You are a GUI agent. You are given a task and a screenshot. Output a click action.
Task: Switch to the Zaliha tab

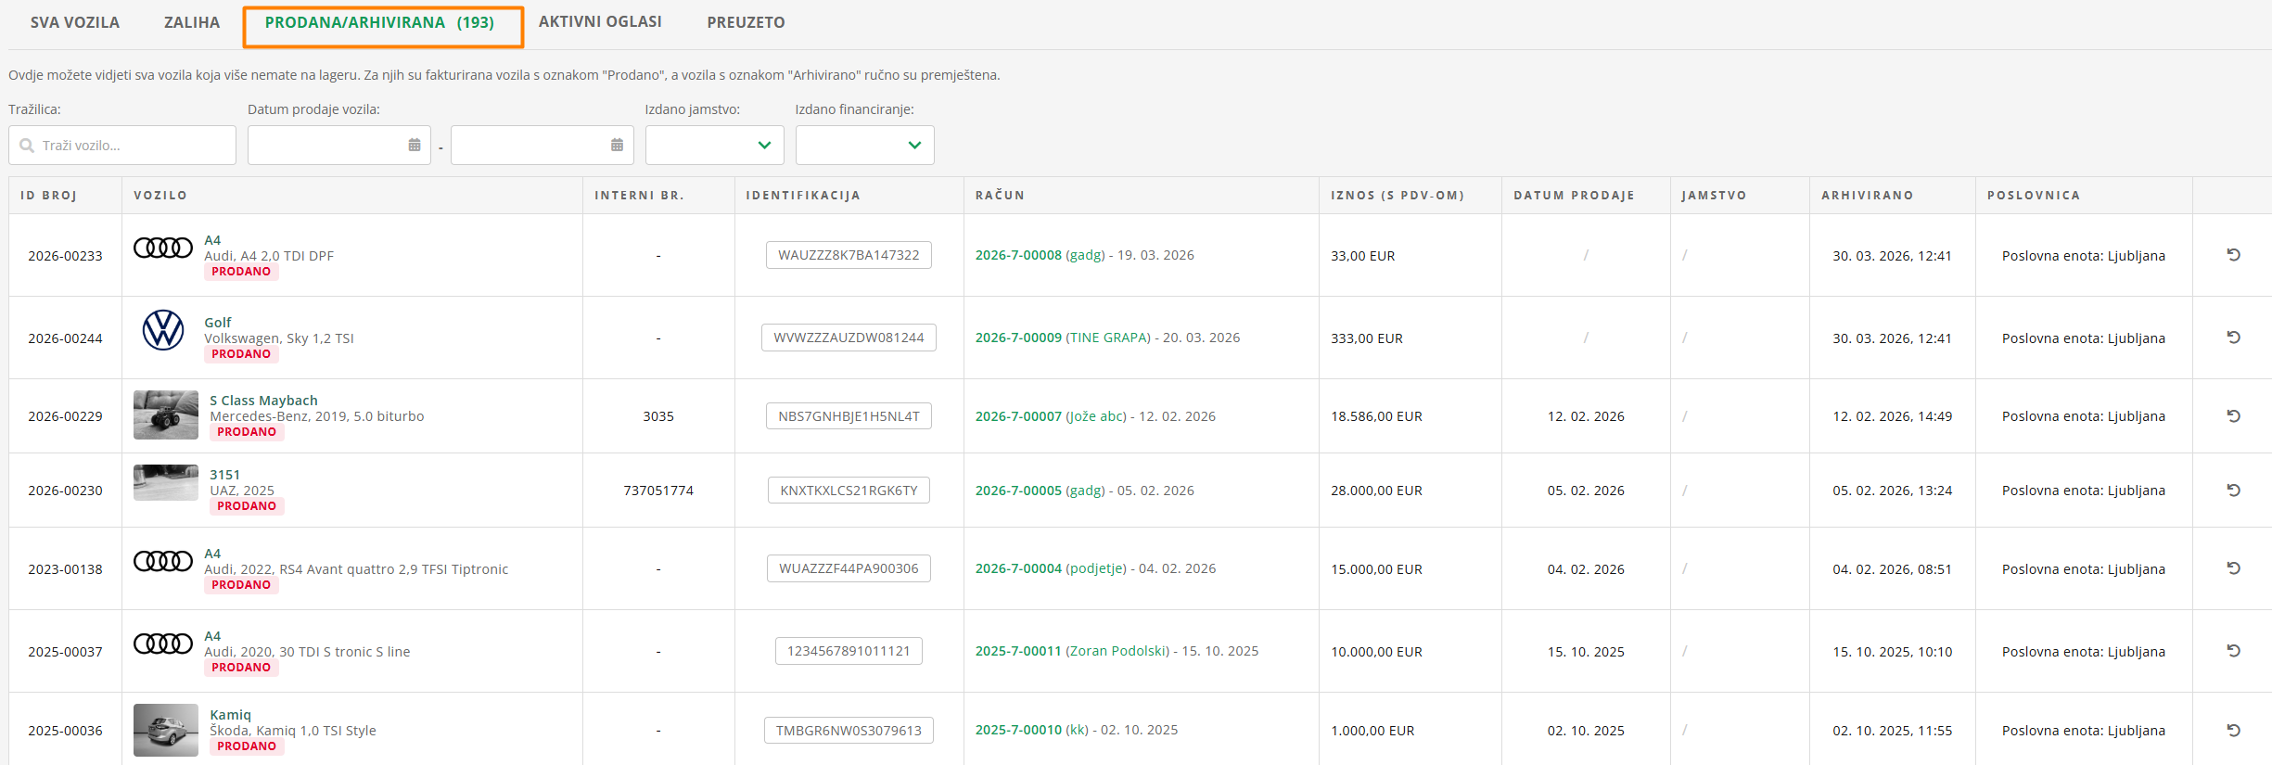tap(192, 22)
